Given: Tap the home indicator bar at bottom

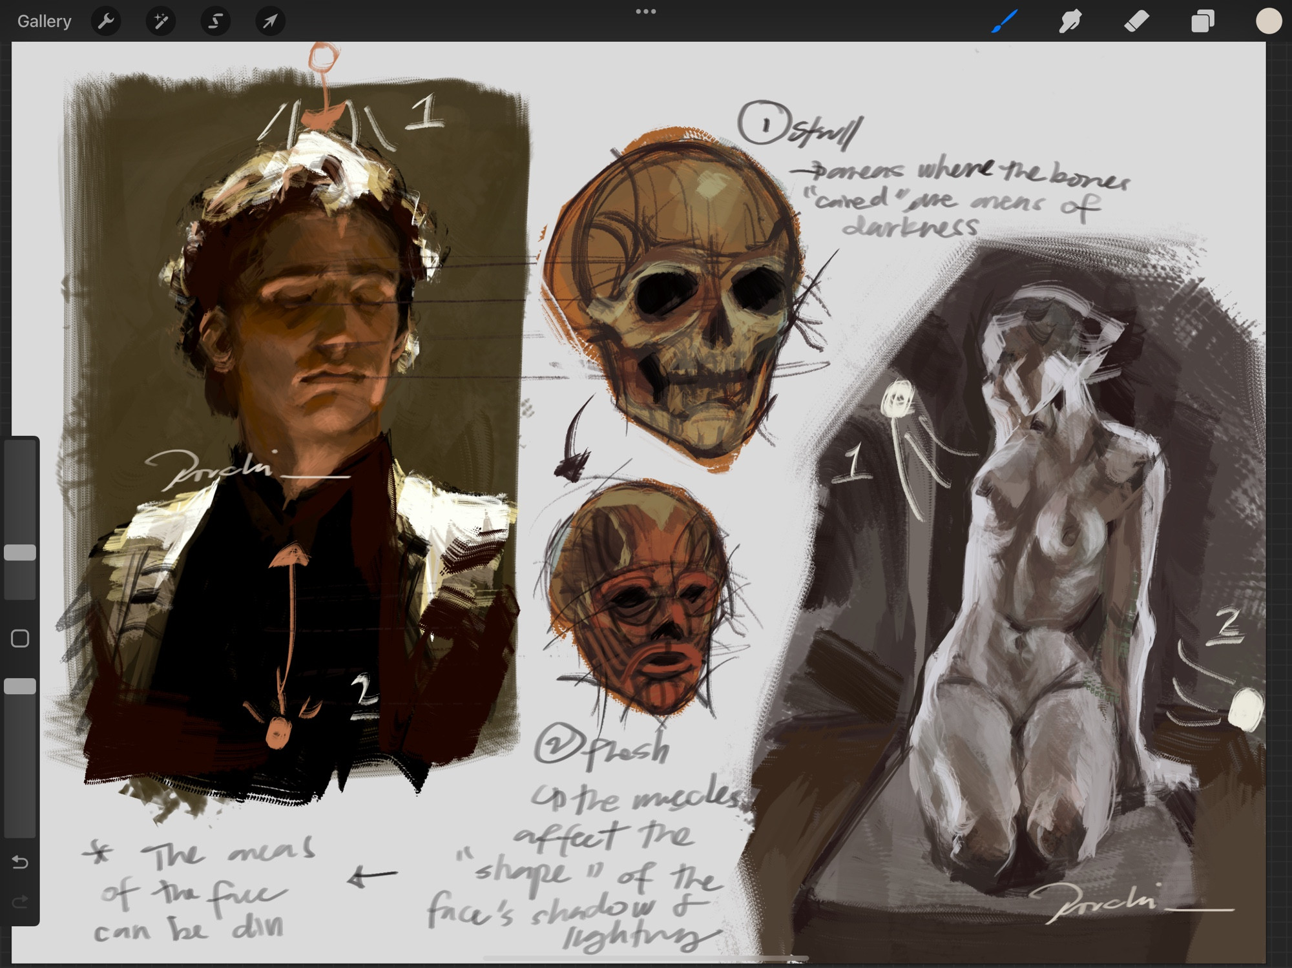Looking at the screenshot, I should 645,958.
